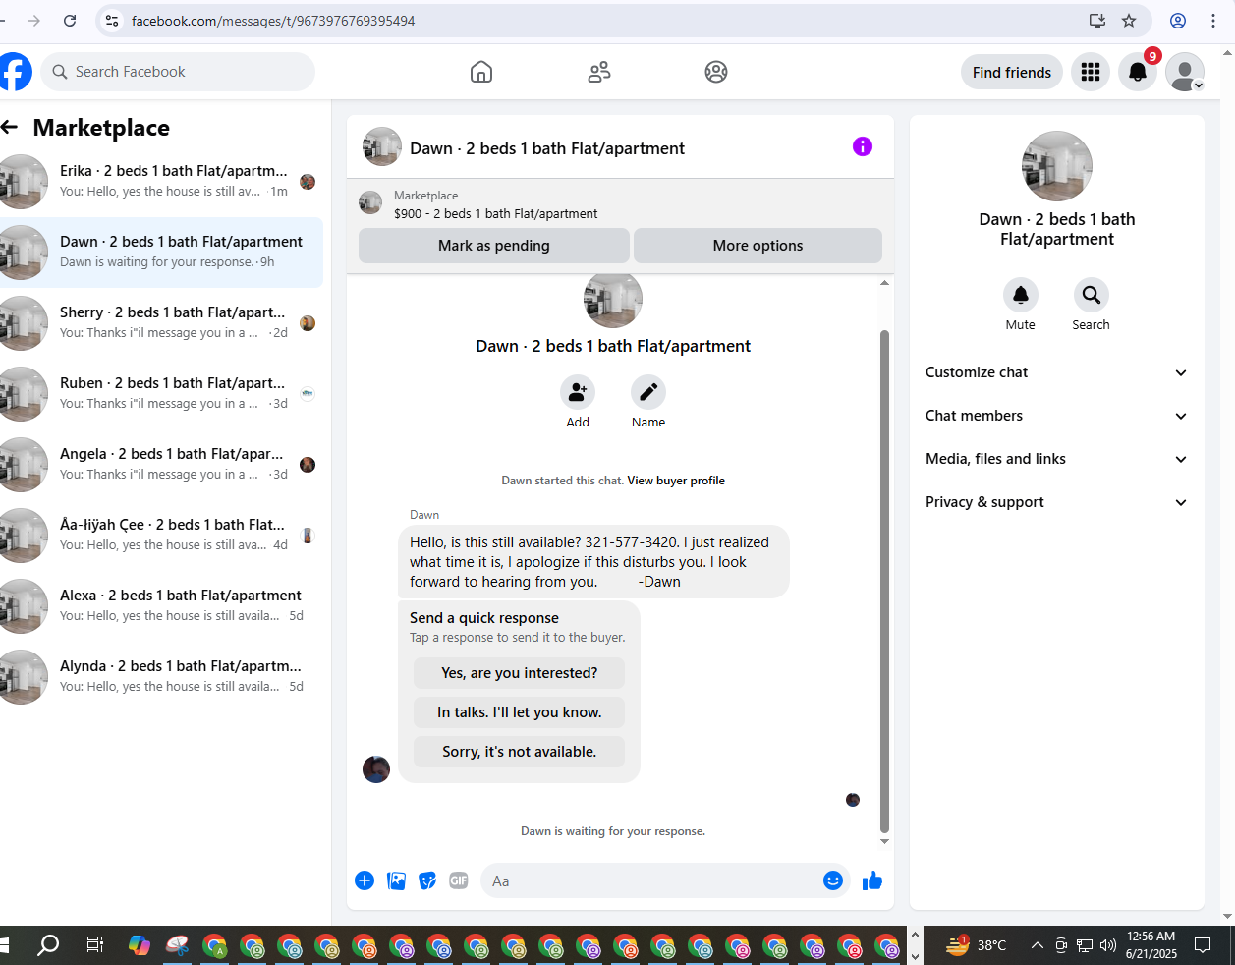
Task: Open conversation information purple icon
Action: [x=863, y=146]
